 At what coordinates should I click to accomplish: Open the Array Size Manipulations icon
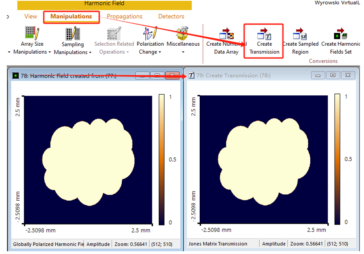(32, 33)
